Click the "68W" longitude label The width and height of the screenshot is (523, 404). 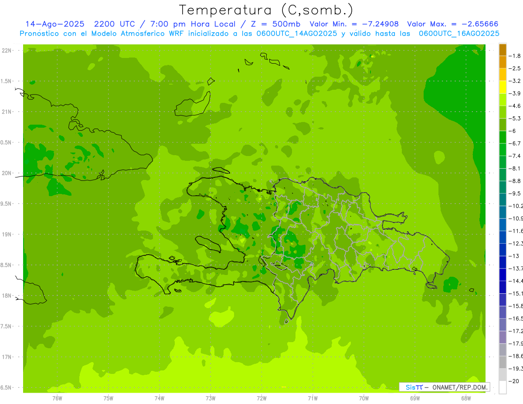pyautogui.click(x=466, y=398)
